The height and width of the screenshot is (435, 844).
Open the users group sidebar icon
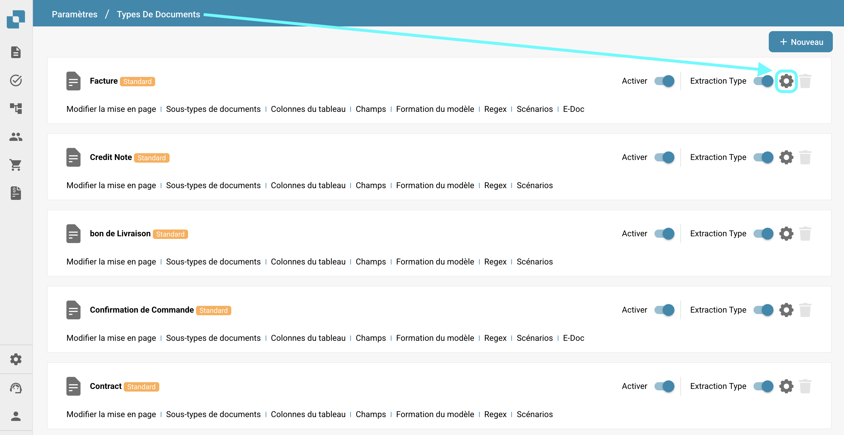[x=16, y=136]
